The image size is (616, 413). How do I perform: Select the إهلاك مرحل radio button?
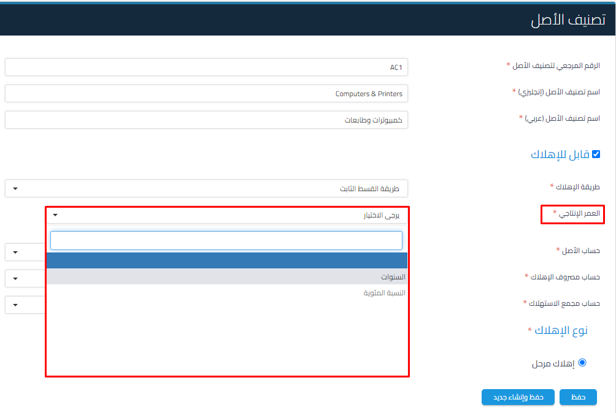point(582,363)
